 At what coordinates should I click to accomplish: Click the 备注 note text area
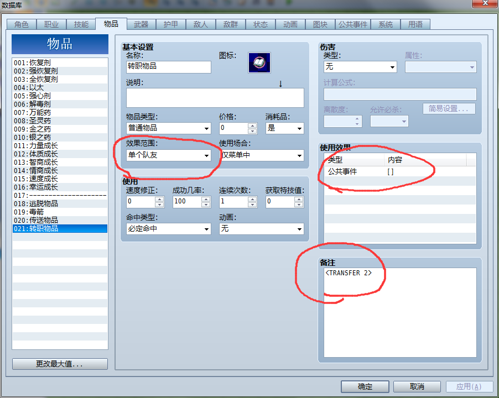400,313
